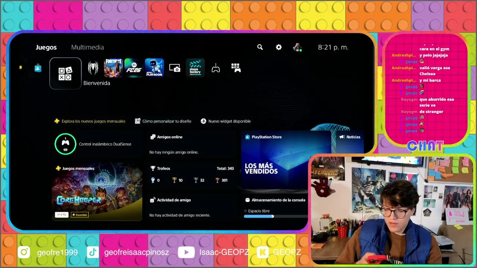Click chat message de stranger
Screen dimensions: 477x268
(x=431, y=111)
